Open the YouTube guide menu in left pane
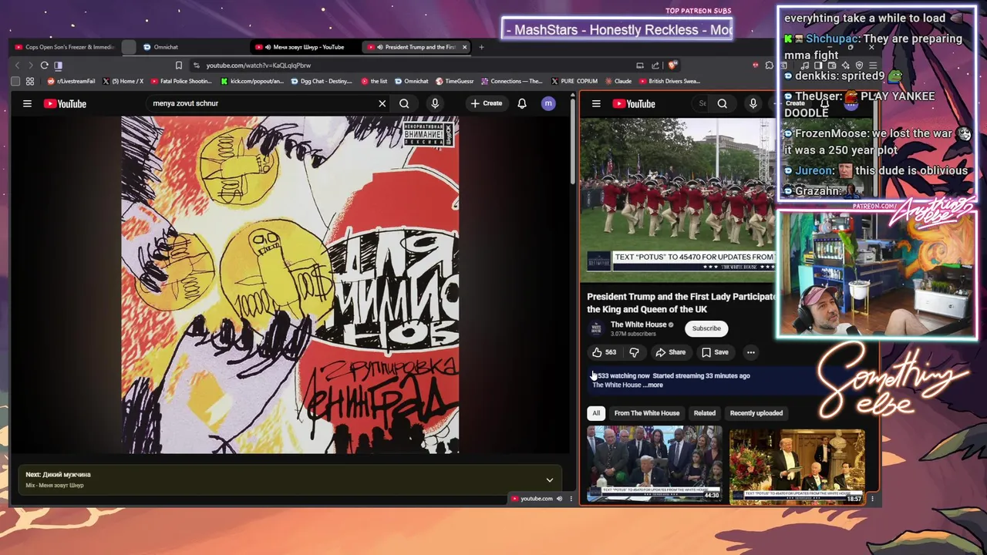The height and width of the screenshot is (555, 987). coord(27,103)
